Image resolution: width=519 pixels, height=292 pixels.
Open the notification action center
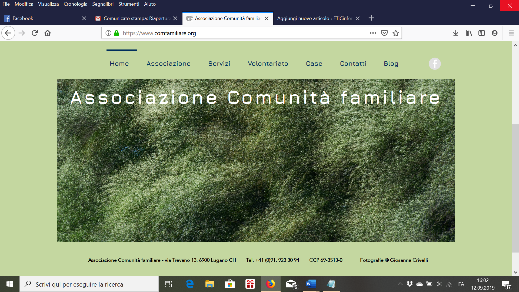[x=507, y=284]
